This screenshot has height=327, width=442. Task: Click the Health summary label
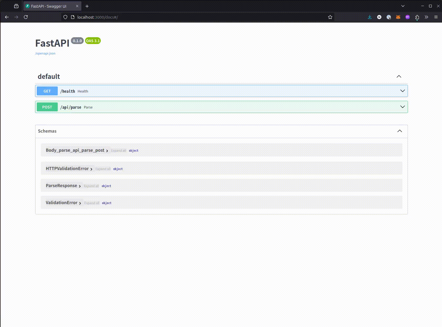point(83,91)
